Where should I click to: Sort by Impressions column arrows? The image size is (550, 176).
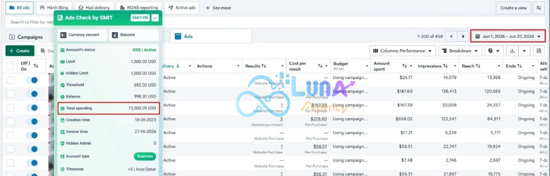(x=446, y=66)
